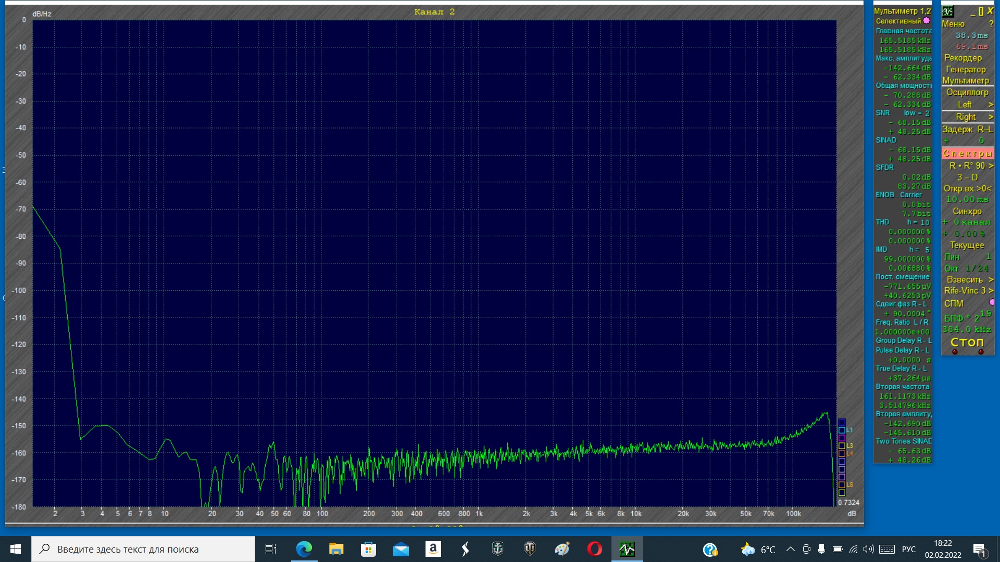Open the Меню menu
Screen dimensions: 1000x562
click(x=953, y=24)
